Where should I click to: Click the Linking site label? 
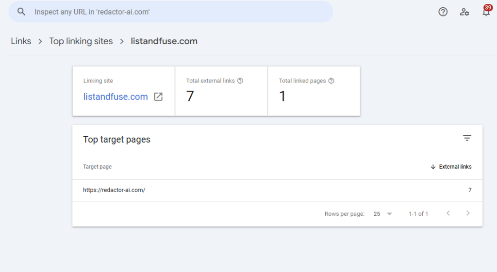pyautogui.click(x=98, y=81)
